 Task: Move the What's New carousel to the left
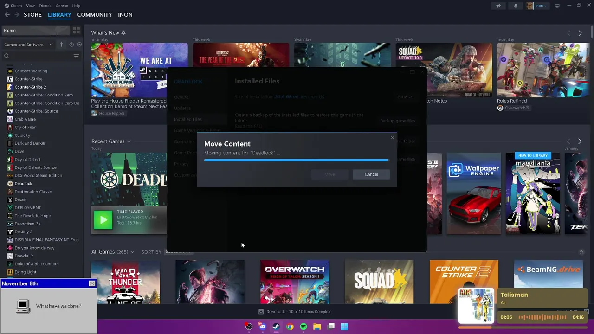(x=569, y=33)
